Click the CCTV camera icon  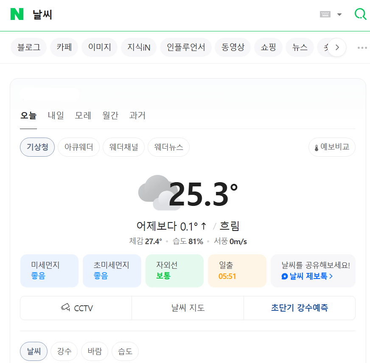[66, 308]
